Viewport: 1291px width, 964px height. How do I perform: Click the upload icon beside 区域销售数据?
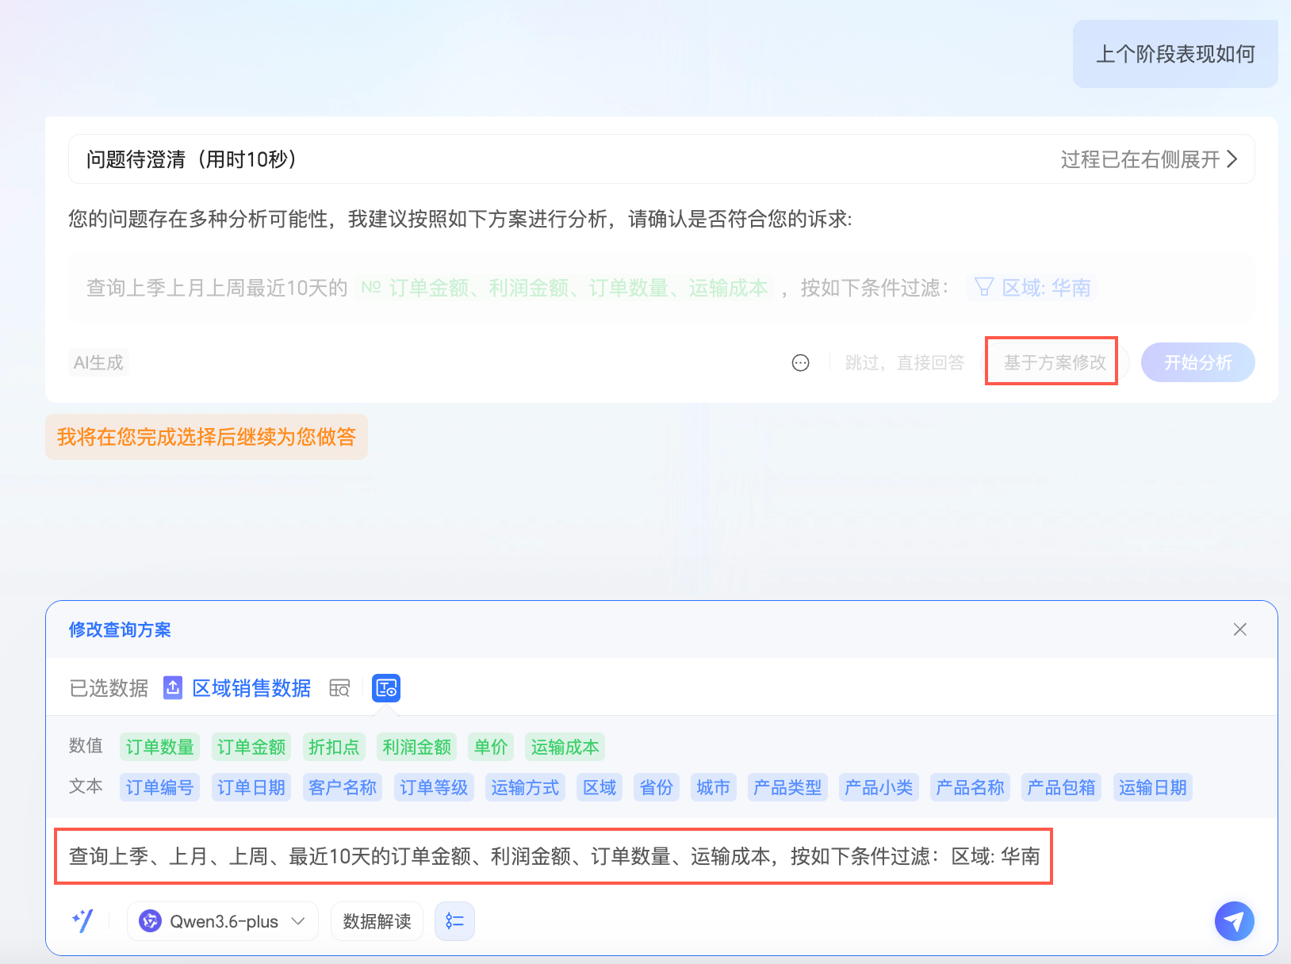[173, 687]
